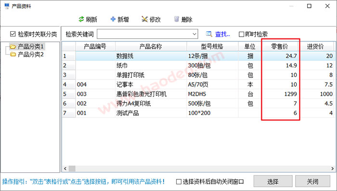Click the 80张/包 specification cell
The width and height of the screenshot is (337, 191).
(212, 75)
